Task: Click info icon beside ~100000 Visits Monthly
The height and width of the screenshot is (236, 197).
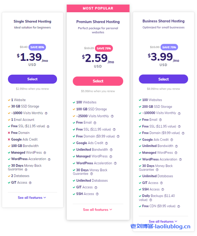Action: [179, 113]
